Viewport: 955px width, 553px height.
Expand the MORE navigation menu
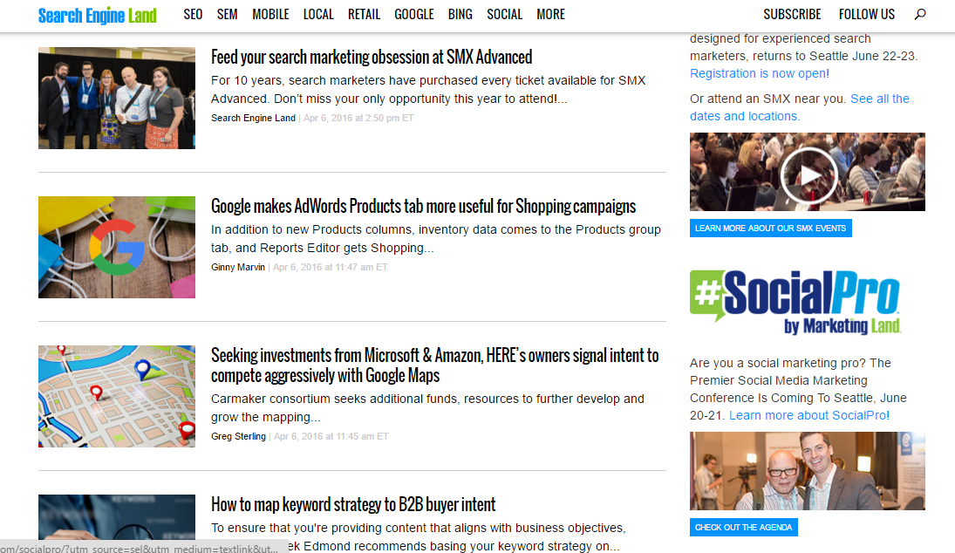click(x=550, y=14)
